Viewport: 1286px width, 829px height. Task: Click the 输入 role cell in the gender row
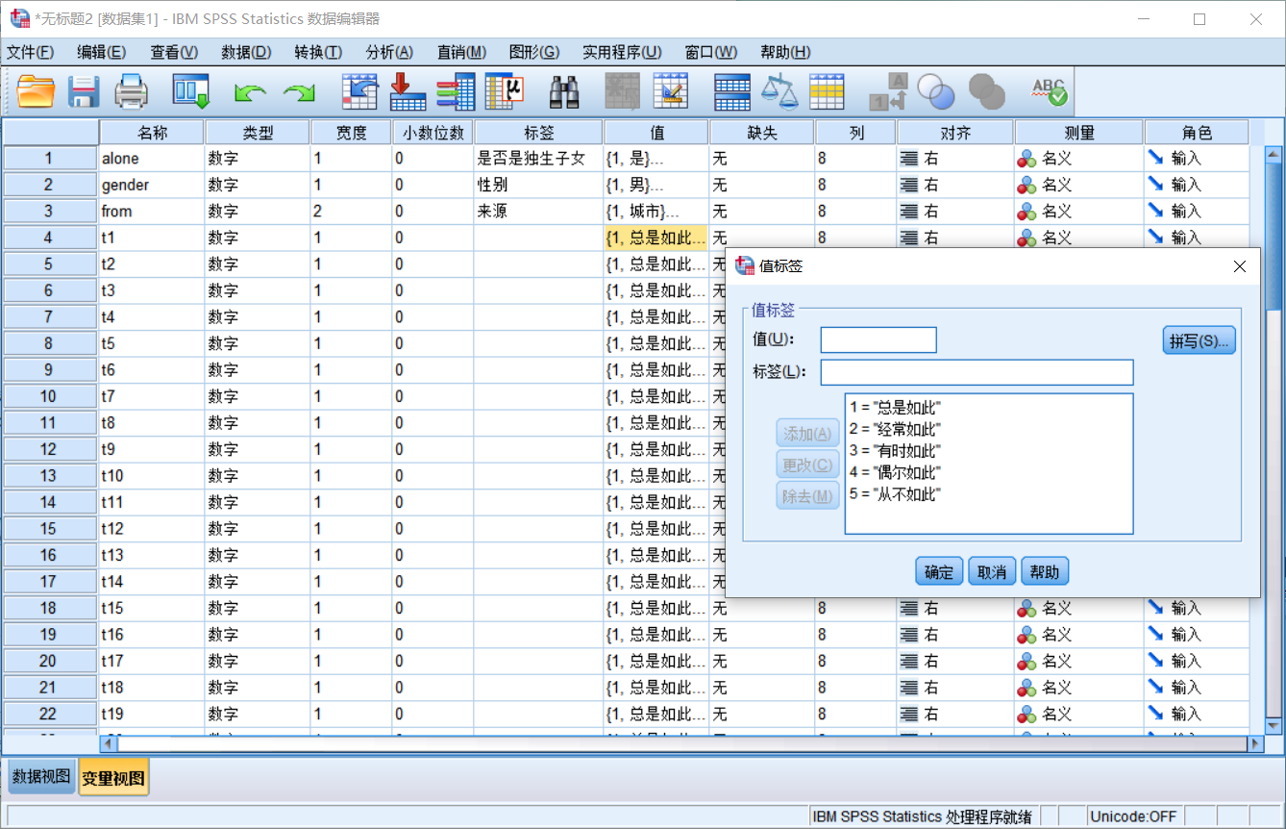(1197, 185)
